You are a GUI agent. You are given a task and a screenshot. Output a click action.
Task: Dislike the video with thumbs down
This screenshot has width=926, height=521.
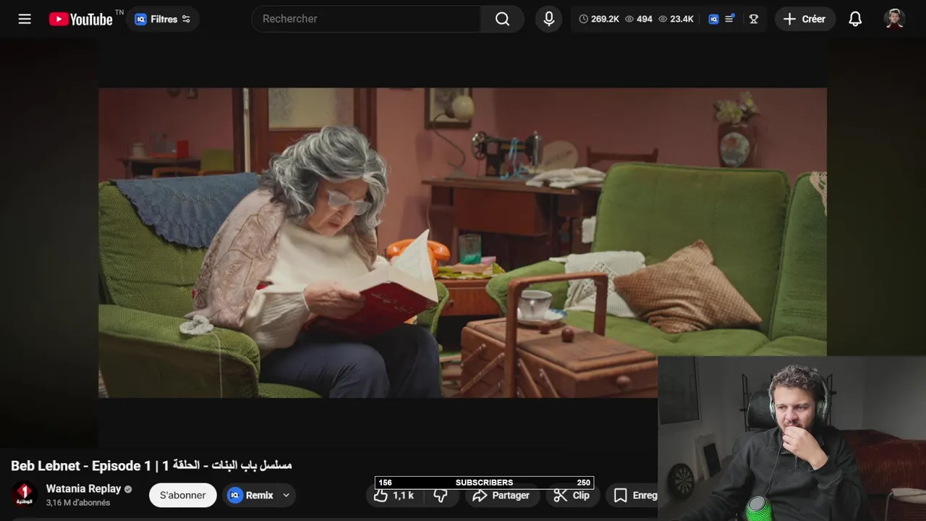(441, 495)
